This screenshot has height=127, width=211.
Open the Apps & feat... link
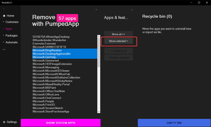point(116,18)
